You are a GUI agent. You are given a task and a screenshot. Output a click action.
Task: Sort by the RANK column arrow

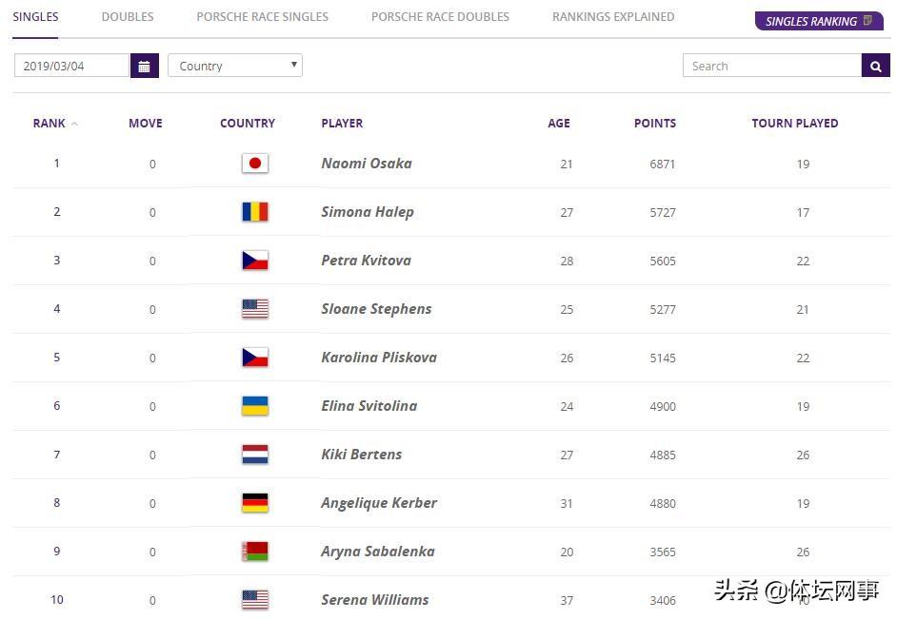tap(74, 124)
